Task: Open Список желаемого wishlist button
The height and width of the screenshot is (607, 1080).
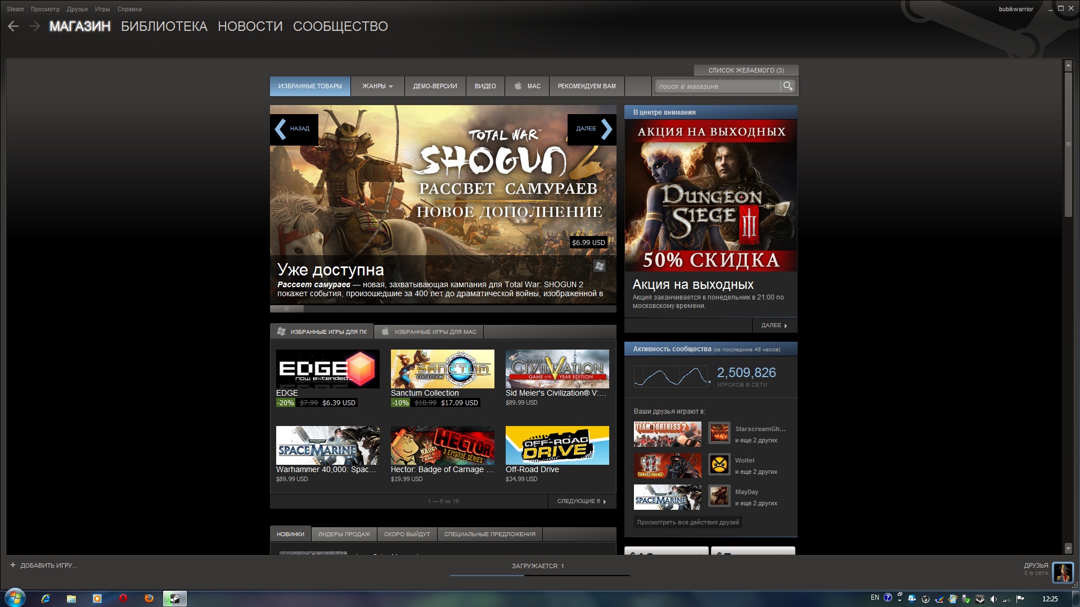Action: point(746,70)
